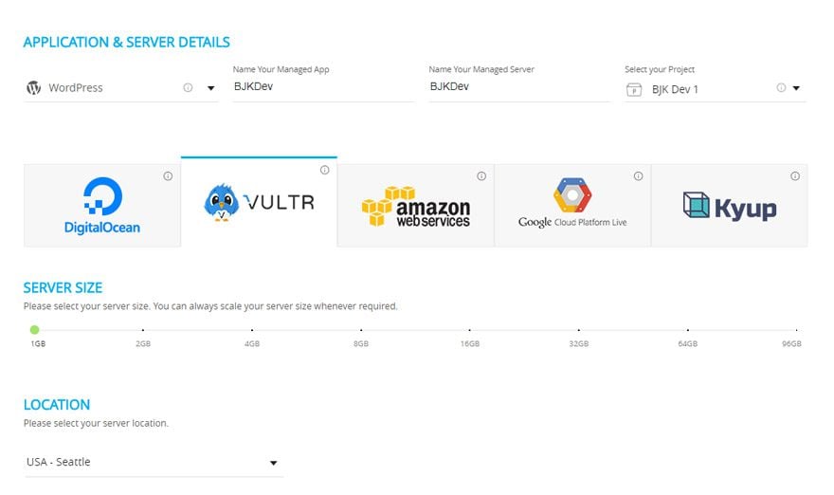Click the Name Your Managed Server field
The width and height of the screenshot is (834, 495).
518,87
